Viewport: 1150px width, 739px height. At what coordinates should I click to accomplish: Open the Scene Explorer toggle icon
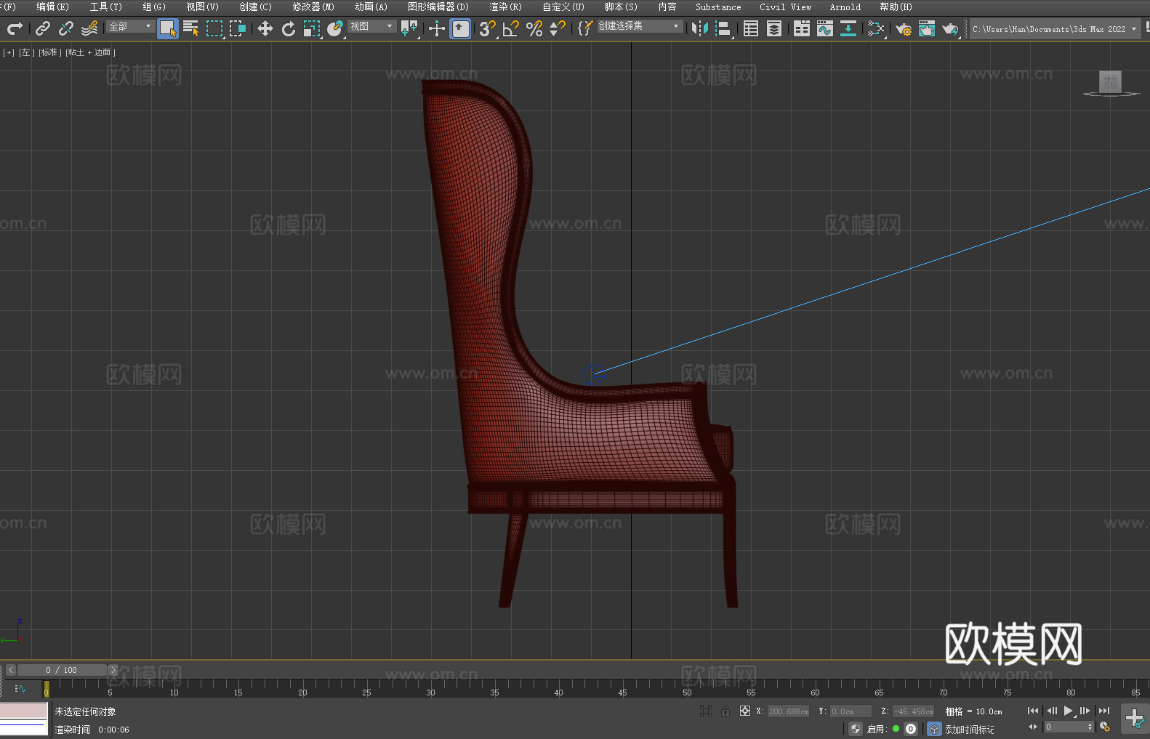tap(751, 28)
